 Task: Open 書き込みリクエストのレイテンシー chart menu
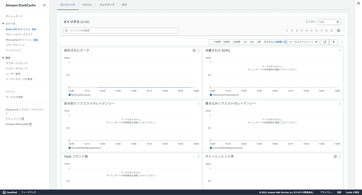(340, 103)
